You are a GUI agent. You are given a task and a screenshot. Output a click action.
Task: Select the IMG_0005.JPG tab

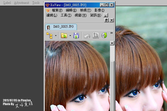coord(61,27)
